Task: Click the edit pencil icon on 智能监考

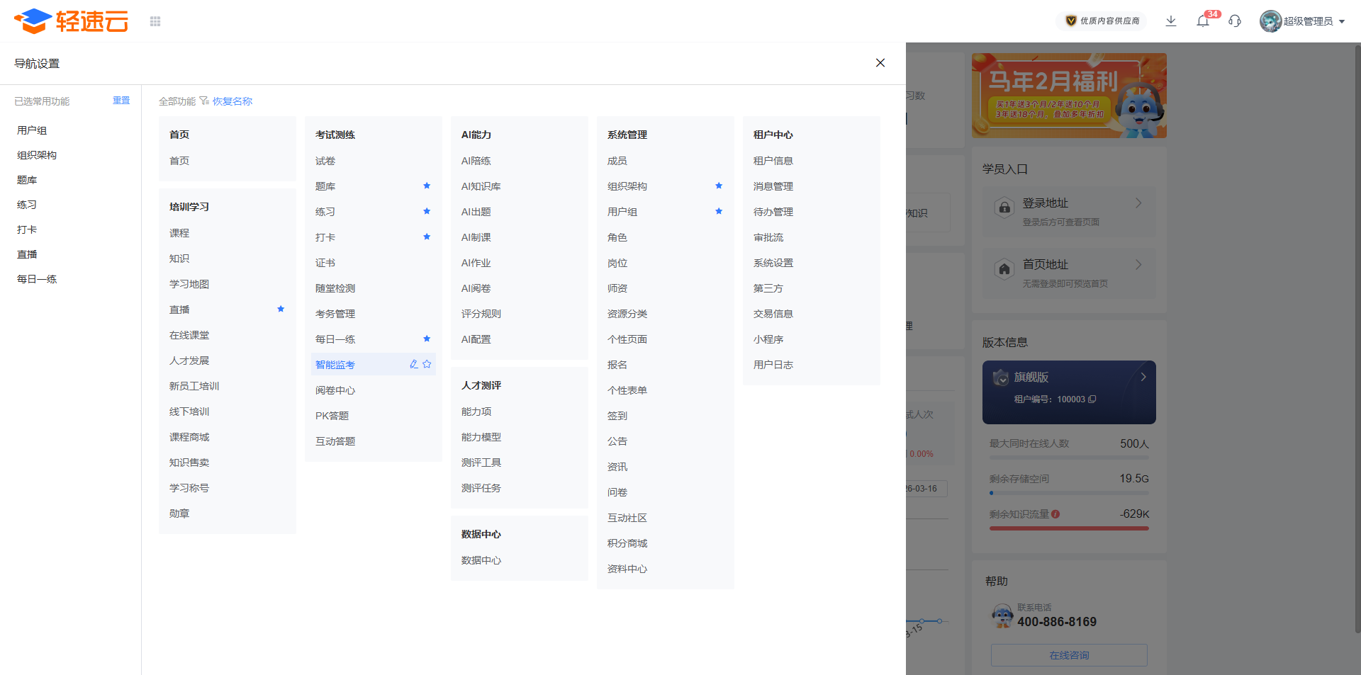Action: pos(414,364)
